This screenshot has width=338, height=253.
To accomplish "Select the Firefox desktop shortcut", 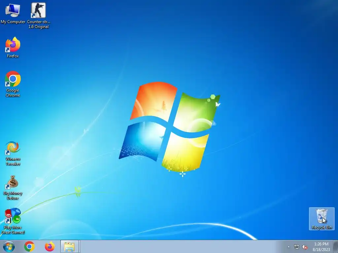I will [x=13, y=47].
